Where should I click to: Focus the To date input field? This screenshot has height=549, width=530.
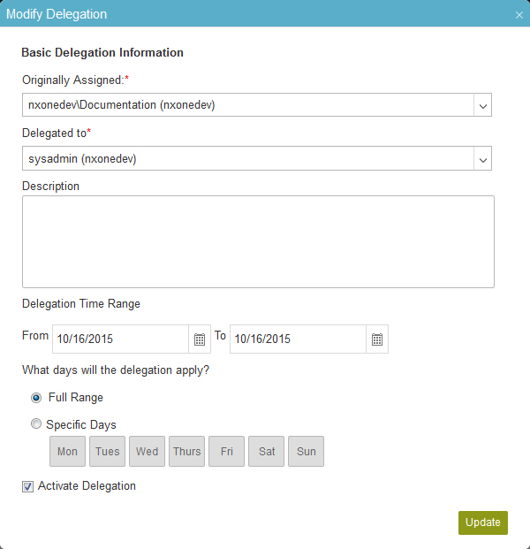pos(298,339)
